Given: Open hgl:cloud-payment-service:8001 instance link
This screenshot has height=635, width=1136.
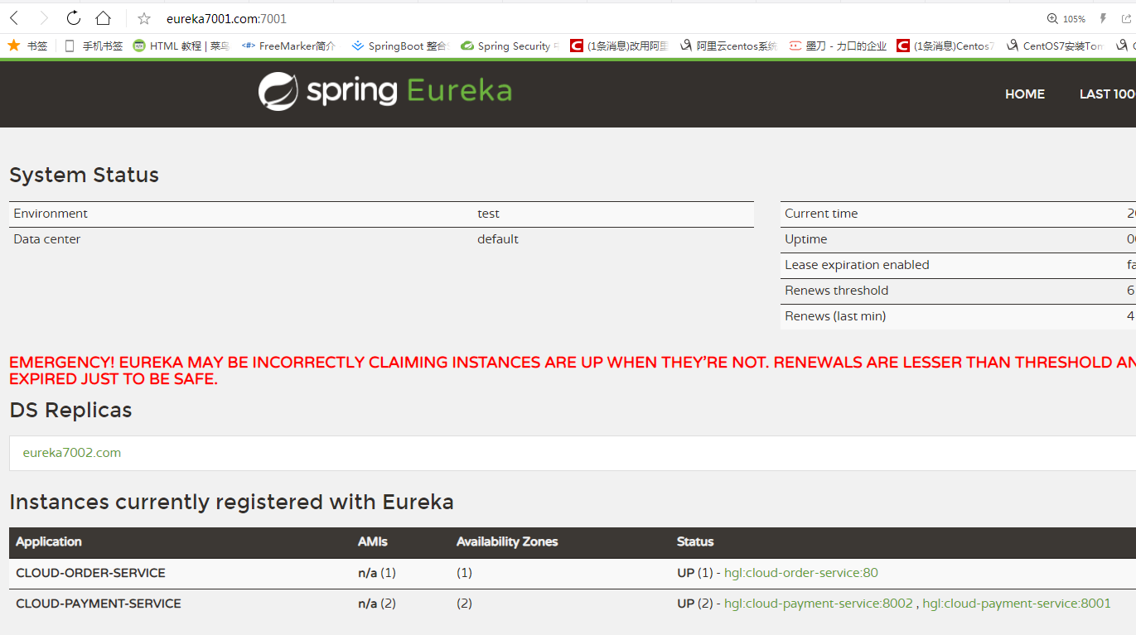Looking at the screenshot, I should click(1017, 604).
